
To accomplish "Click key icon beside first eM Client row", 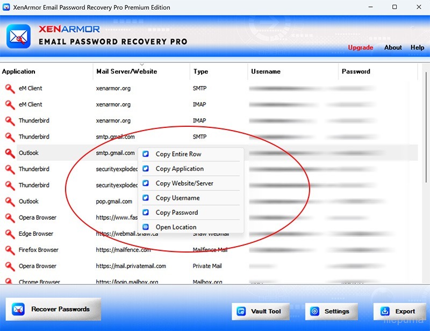I will (10, 89).
